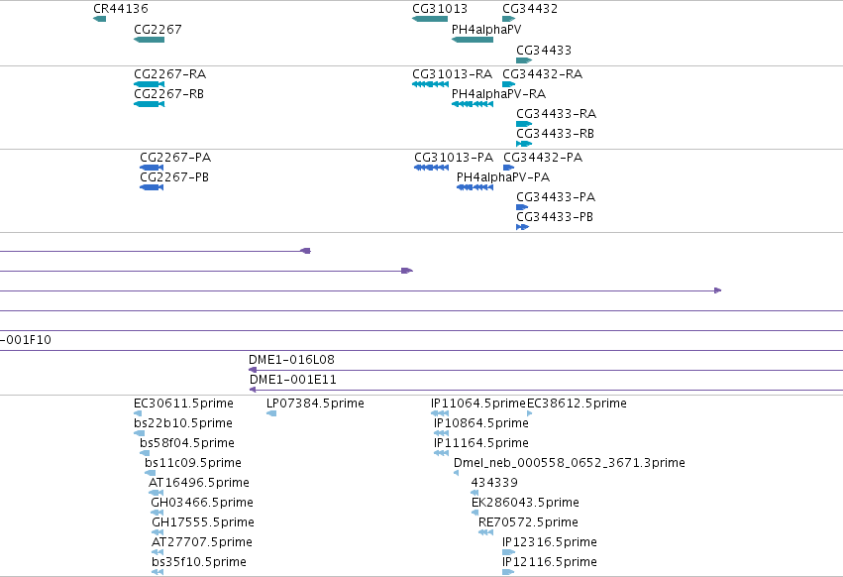The height and width of the screenshot is (577, 843).
Task: Click CR44136 teal gene arrow glyph
Action: (x=99, y=19)
